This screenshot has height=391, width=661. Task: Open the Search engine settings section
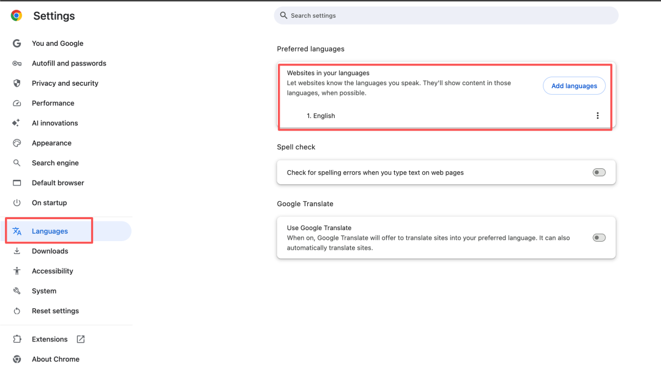tap(55, 163)
